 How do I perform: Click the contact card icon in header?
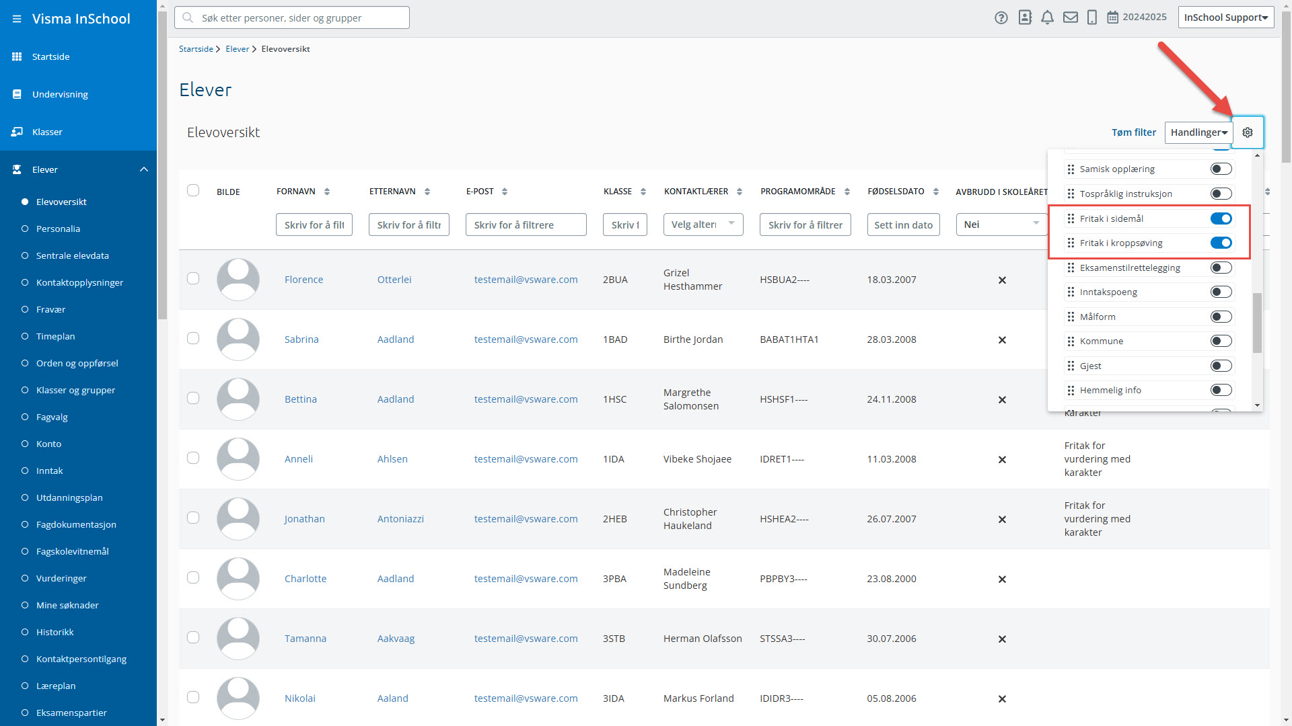[1024, 17]
